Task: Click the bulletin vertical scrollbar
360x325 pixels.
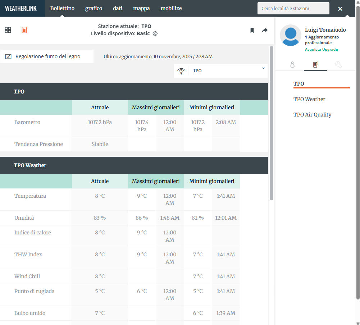Action: 271,122
